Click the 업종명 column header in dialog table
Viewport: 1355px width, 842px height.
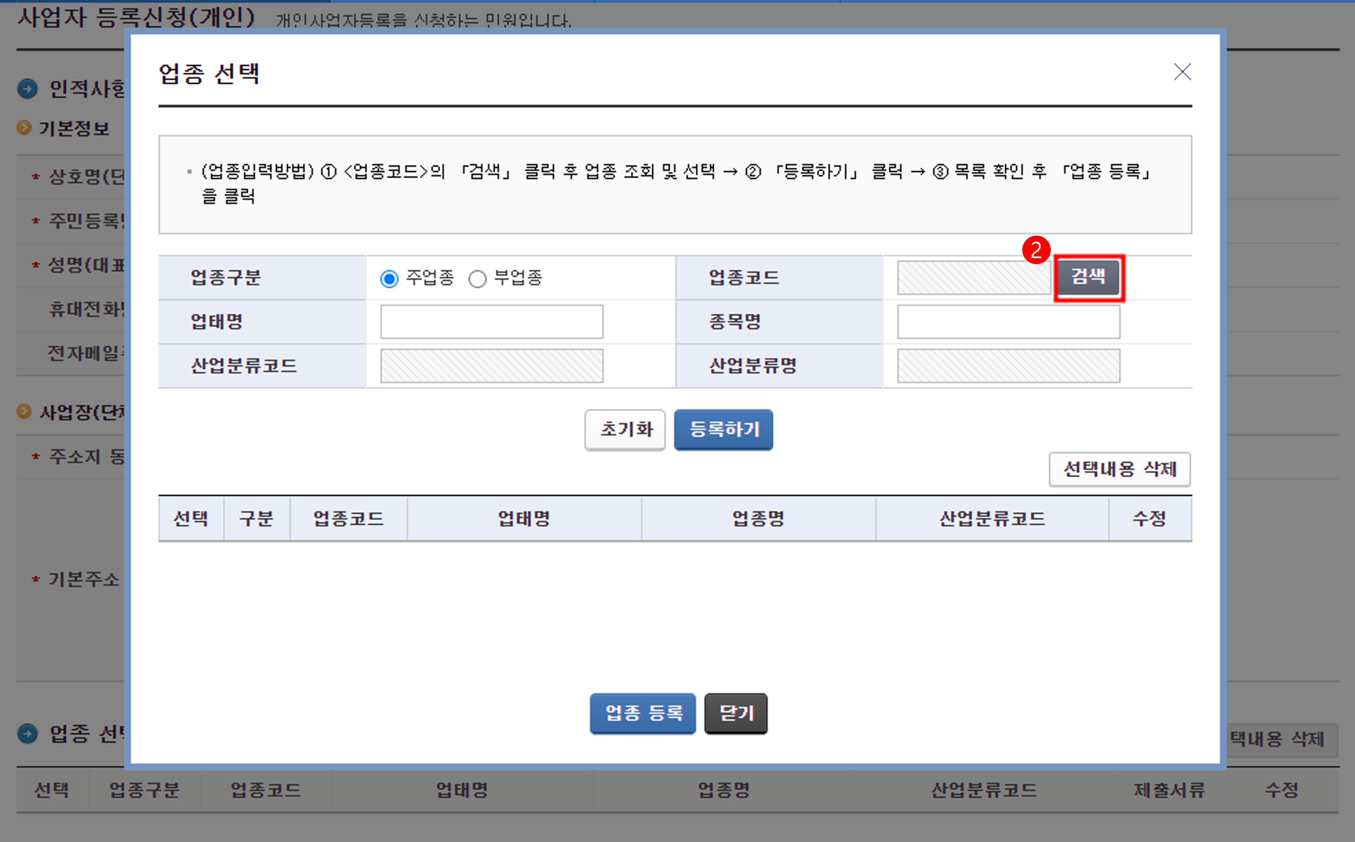click(x=758, y=519)
